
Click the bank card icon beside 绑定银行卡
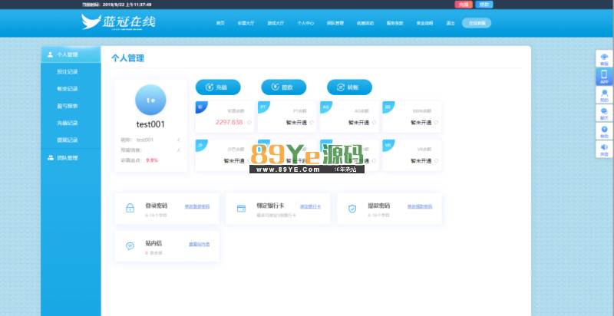point(241,208)
